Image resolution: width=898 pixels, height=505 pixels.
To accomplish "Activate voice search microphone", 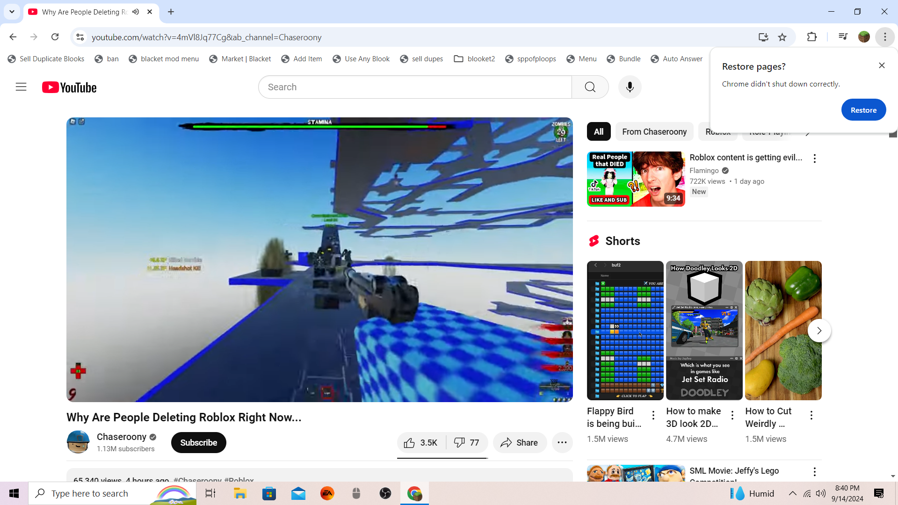I will click(630, 87).
